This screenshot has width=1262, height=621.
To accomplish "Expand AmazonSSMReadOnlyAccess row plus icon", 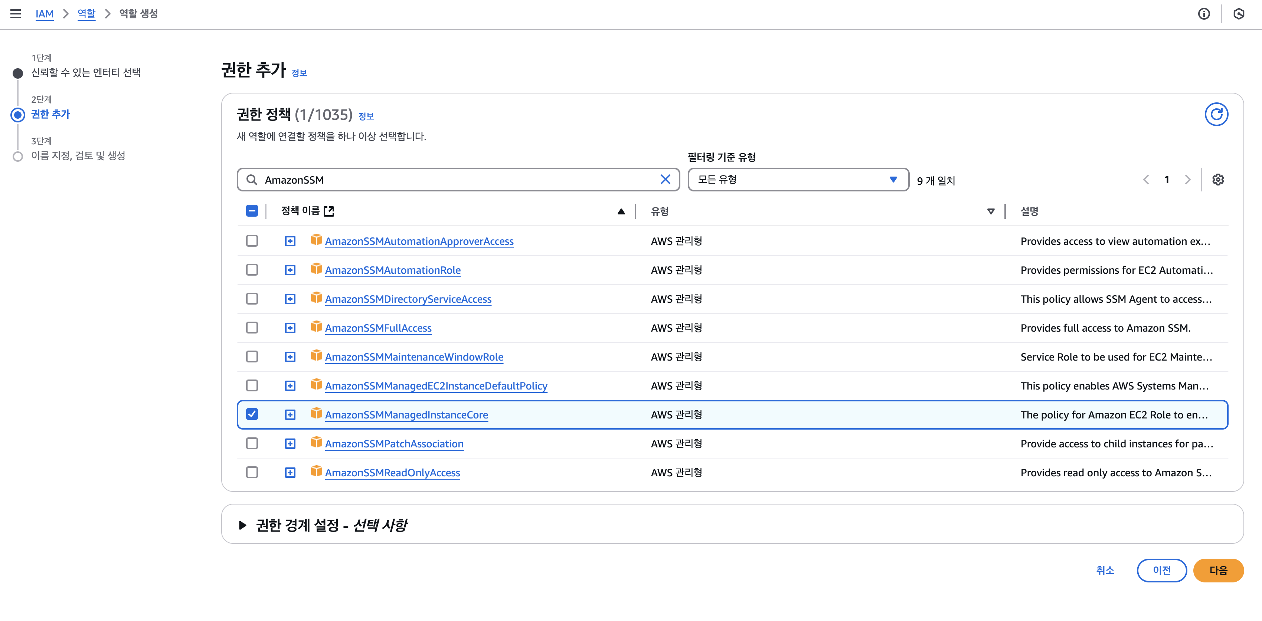I will pyautogui.click(x=290, y=473).
